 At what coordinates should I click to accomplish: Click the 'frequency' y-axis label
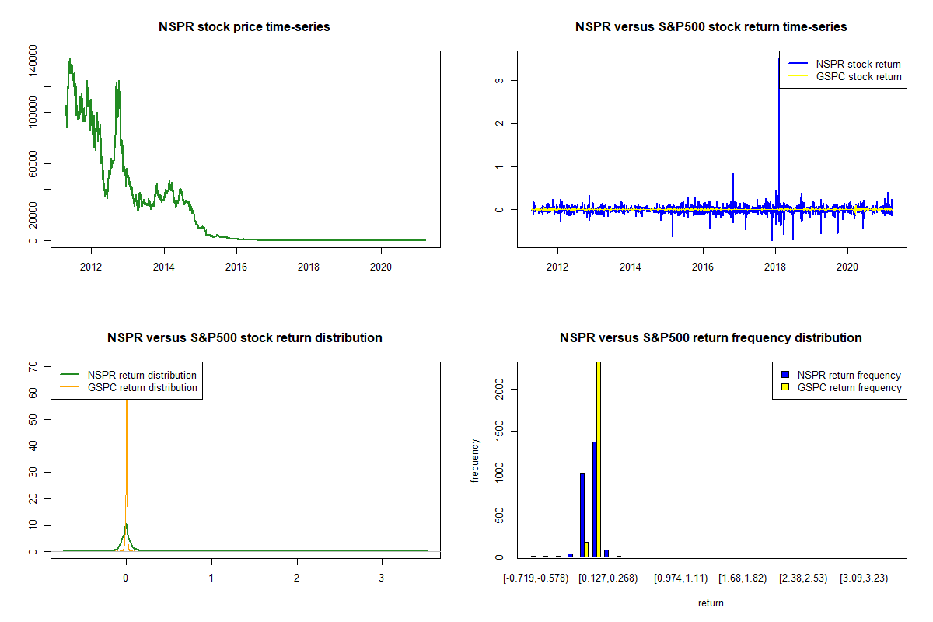coord(475,460)
